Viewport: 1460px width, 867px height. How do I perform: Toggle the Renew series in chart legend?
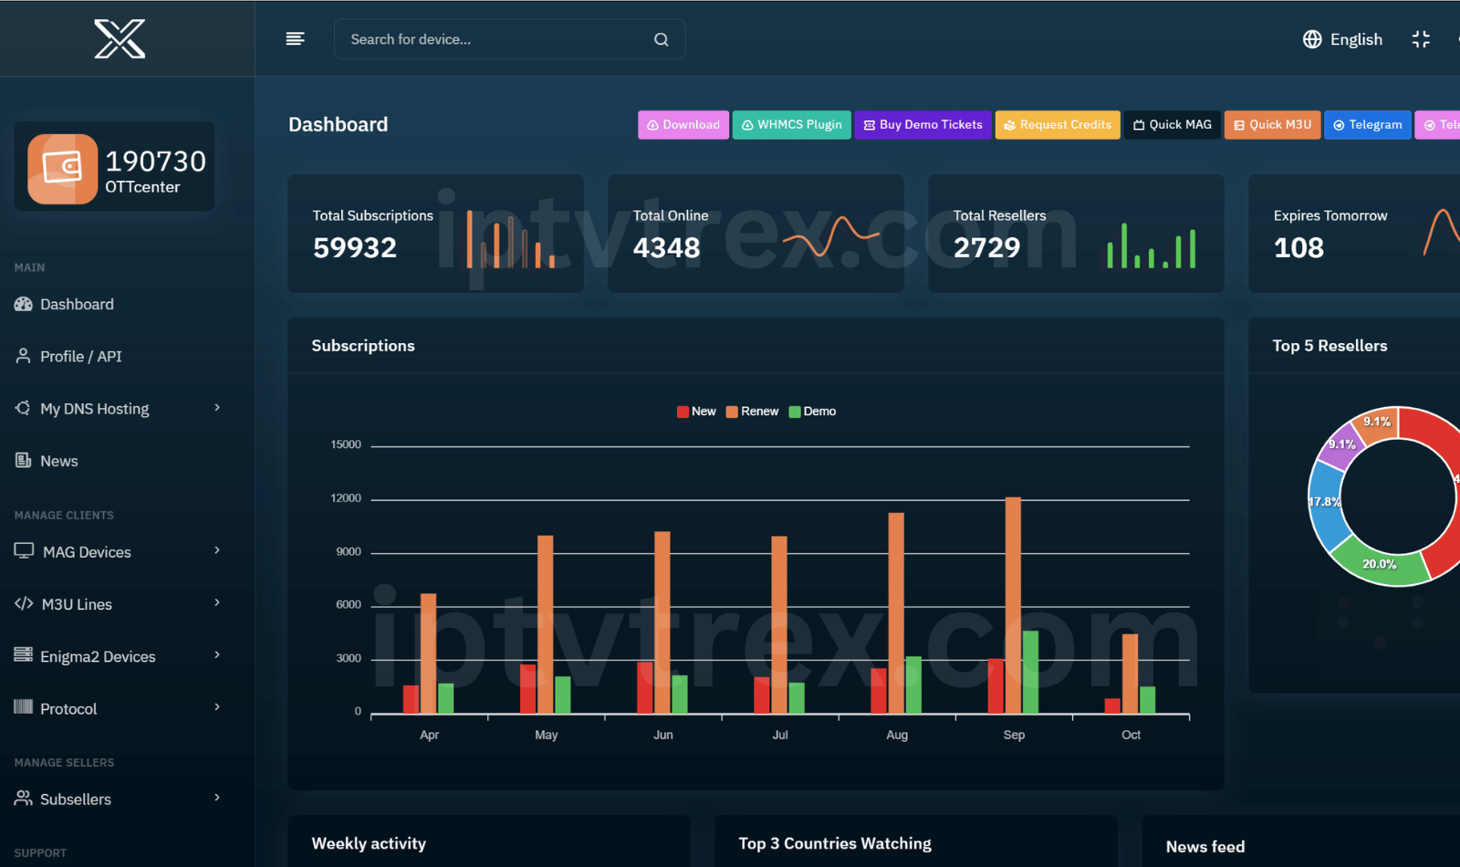752,412
